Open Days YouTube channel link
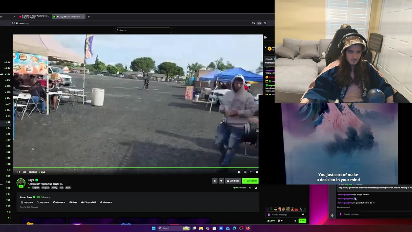The height and width of the screenshot is (232, 412). (73, 202)
